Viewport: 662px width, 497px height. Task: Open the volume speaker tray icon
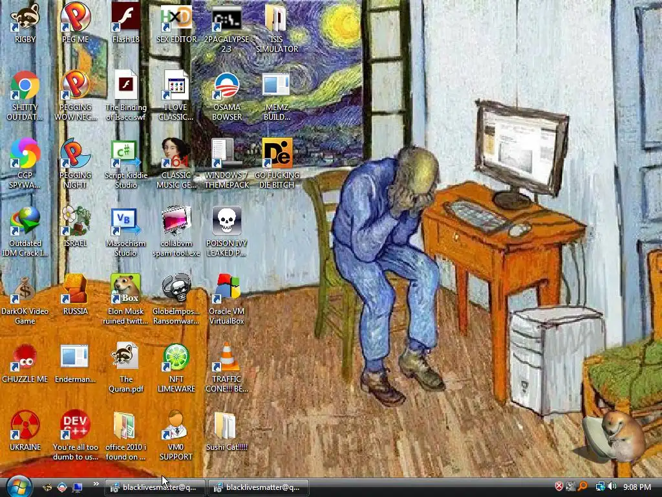[x=612, y=487]
